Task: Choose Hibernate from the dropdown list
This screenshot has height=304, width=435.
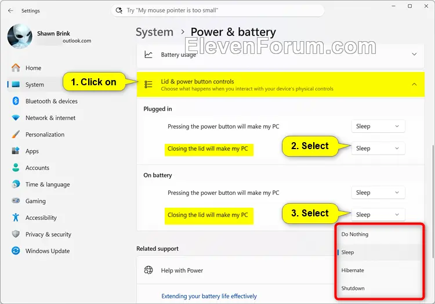Action: (x=379, y=270)
